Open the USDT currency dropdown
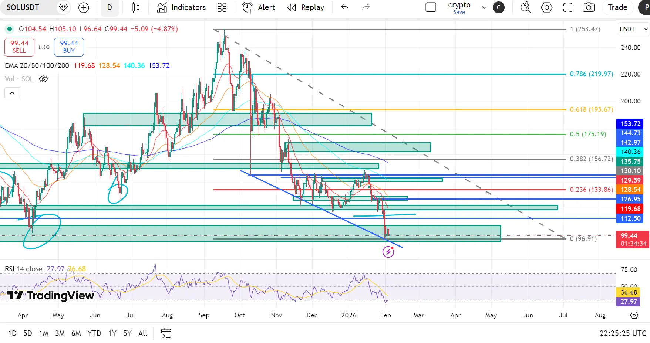The image size is (650, 343). point(633,29)
